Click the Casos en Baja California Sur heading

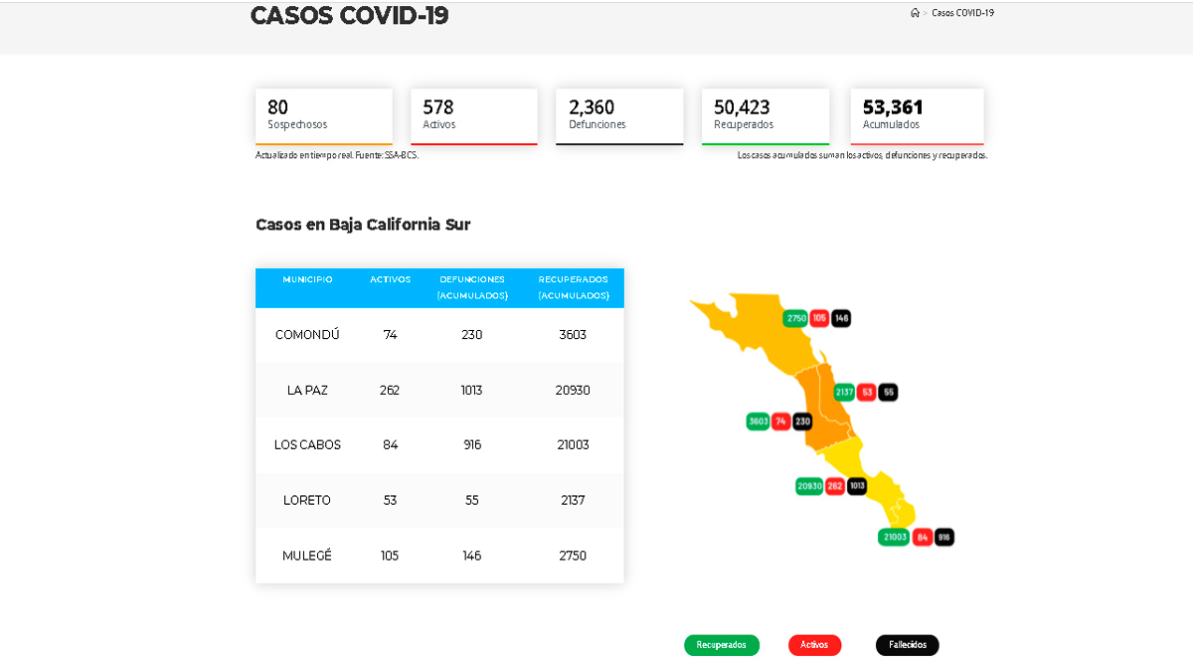point(363,225)
